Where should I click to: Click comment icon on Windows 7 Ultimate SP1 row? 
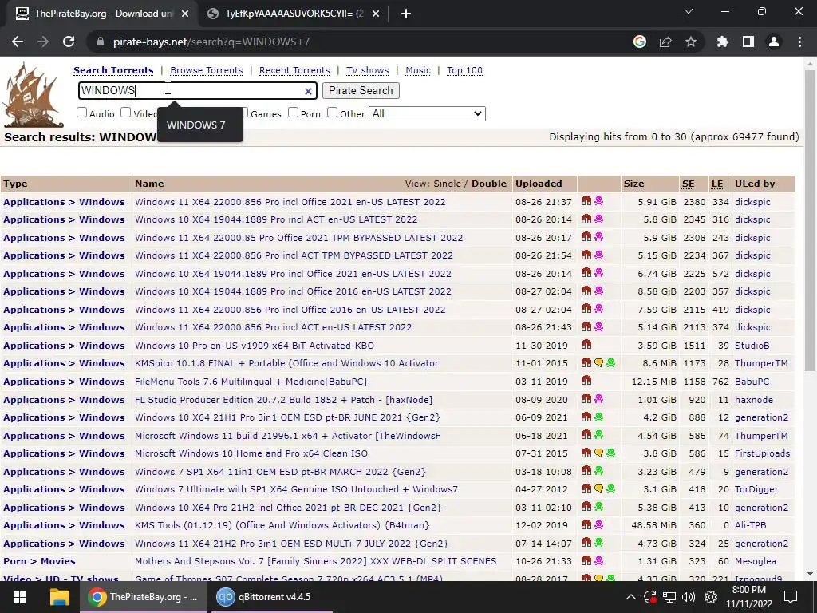[x=598, y=489]
